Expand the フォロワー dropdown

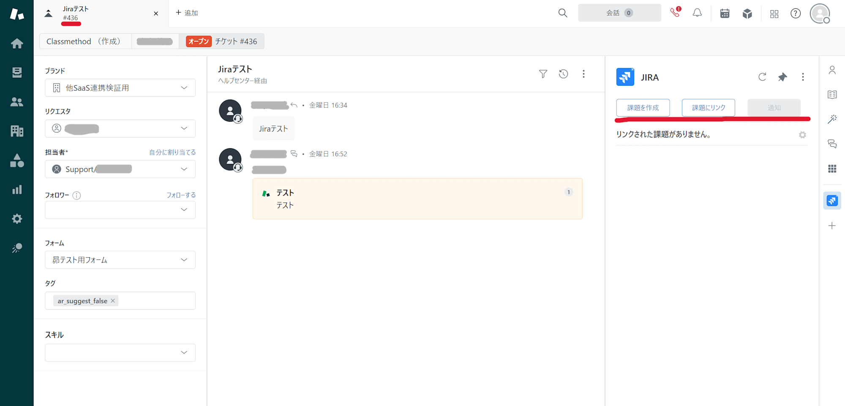120,210
